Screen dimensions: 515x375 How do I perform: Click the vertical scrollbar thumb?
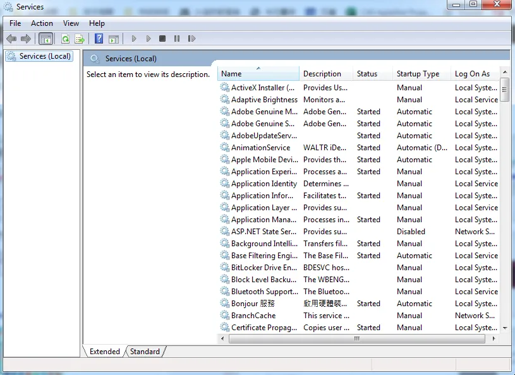click(x=505, y=90)
